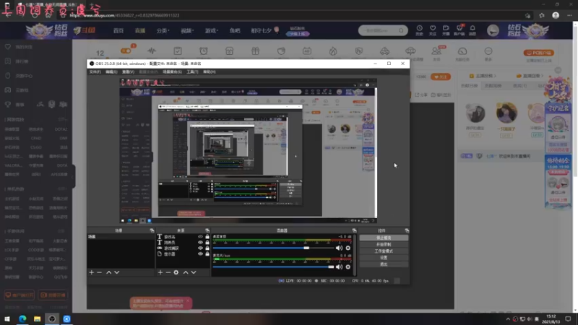Mute the desktop audio speaker icon
The height and width of the screenshot is (325, 578).
[339, 248]
